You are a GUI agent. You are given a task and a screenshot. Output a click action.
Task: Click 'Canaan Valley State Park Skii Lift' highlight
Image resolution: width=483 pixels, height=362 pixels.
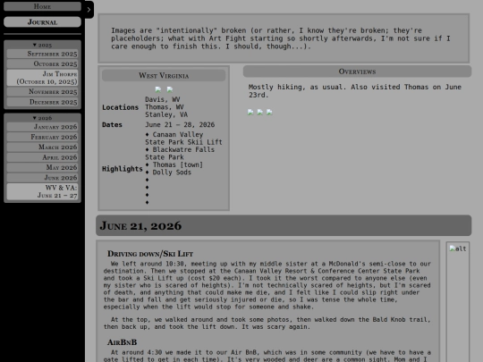183,139
